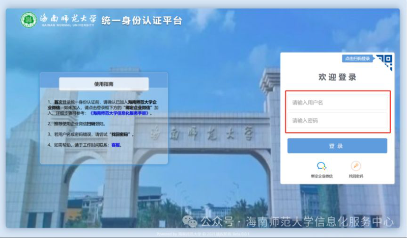This screenshot has height=238, width=407.
Task: Click guide item 2 about 扫码登陆
Action: click(x=76, y=124)
